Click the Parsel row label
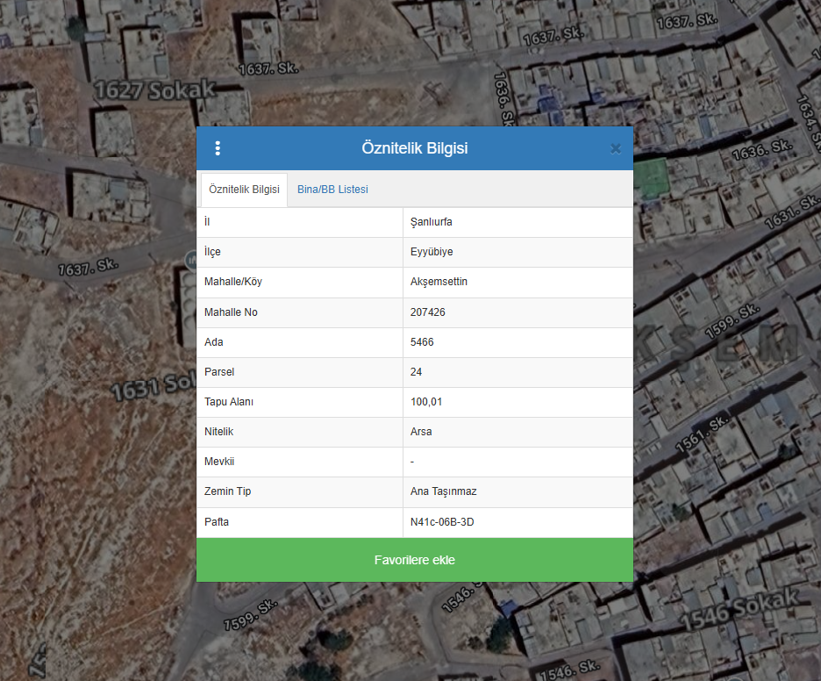 click(x=219, y=372)
